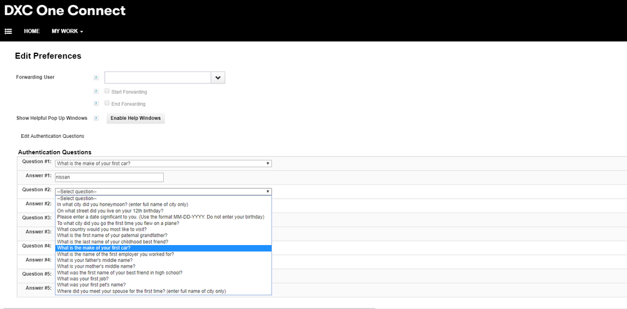Enable the End Forwarding checkbox
This screenshot has width=627, height=309.
[107, 103]
